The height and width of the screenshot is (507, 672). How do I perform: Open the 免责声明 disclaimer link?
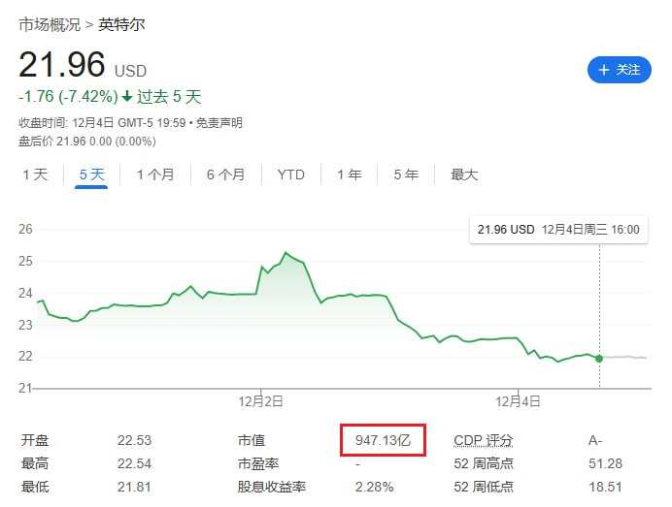point(219,123)
